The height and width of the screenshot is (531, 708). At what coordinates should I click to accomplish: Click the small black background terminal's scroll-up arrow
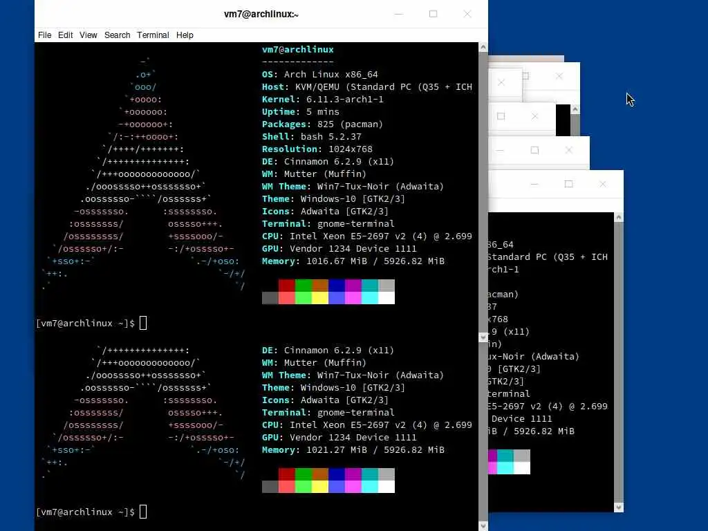tap(575, 109)
